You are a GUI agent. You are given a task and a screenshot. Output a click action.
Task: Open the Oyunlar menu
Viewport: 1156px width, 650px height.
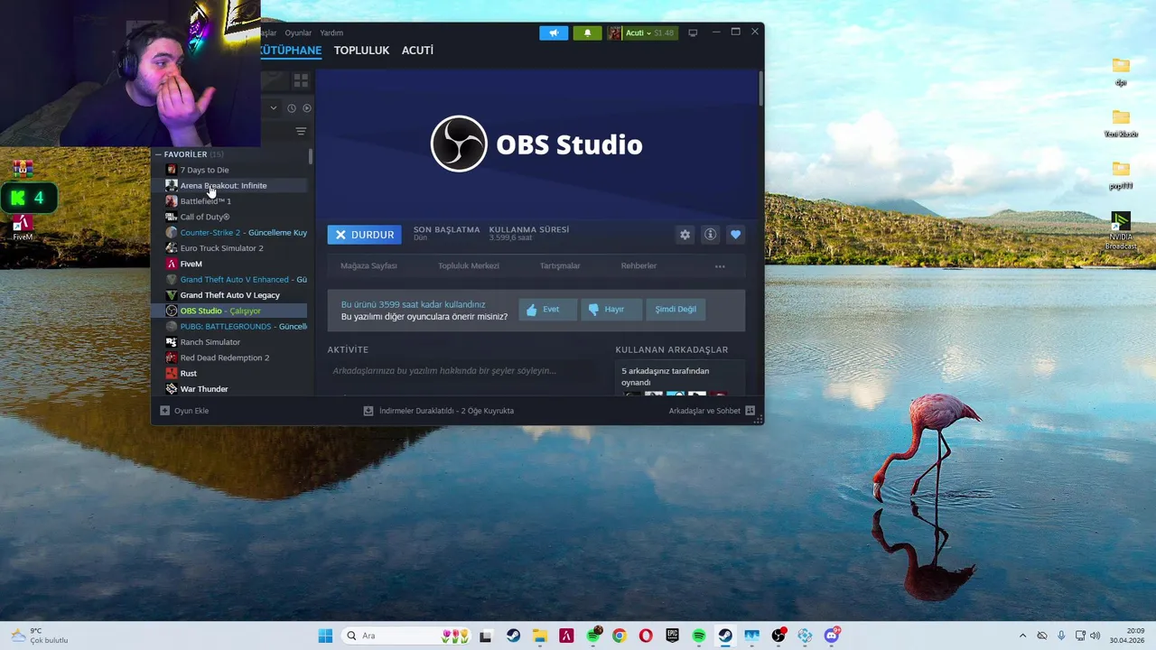click(298, 33)
